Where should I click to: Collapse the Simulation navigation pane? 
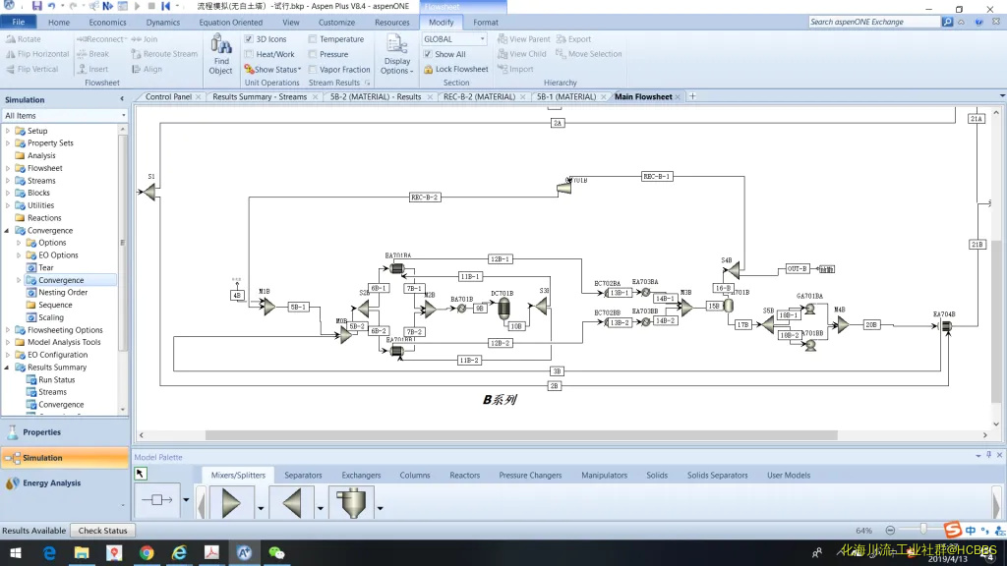click(122, 99)
